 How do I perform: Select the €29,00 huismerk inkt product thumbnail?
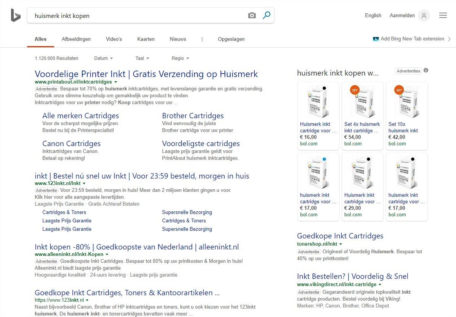coord(362,172)
